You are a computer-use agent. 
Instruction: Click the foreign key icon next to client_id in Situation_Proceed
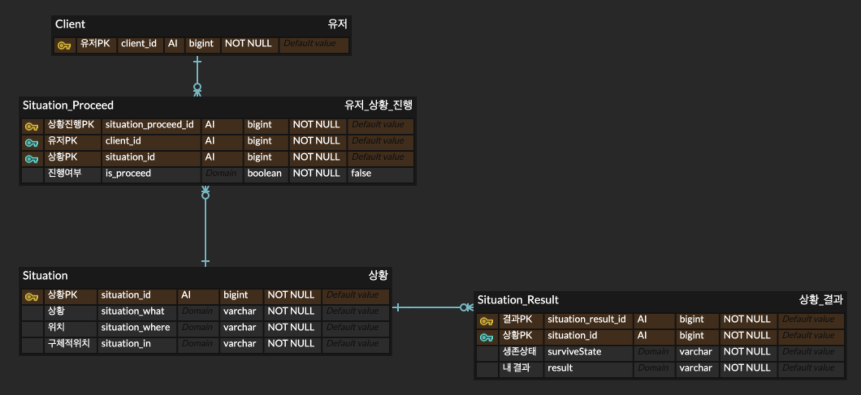pos(32,142)
